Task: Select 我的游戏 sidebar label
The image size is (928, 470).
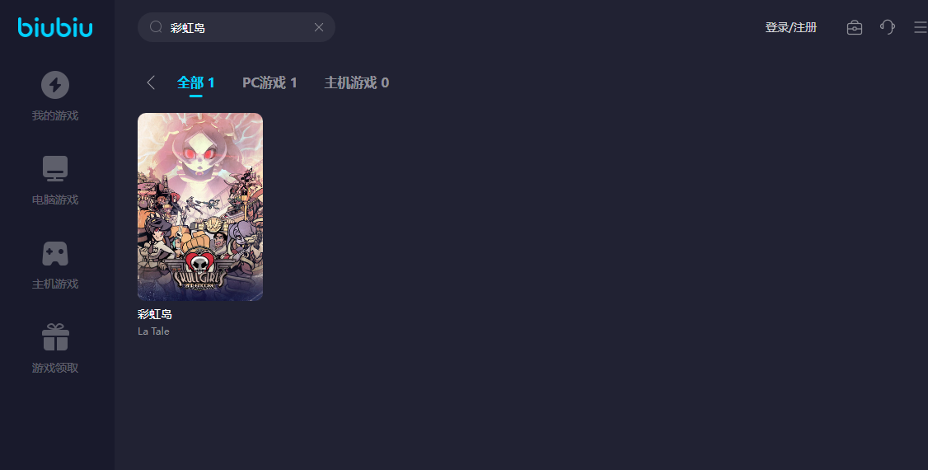Action: tap(55, 115)
